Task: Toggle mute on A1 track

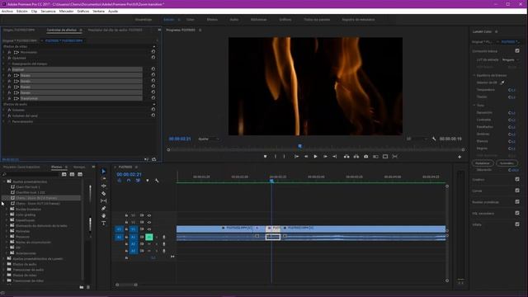Action: tap(149, 237)
